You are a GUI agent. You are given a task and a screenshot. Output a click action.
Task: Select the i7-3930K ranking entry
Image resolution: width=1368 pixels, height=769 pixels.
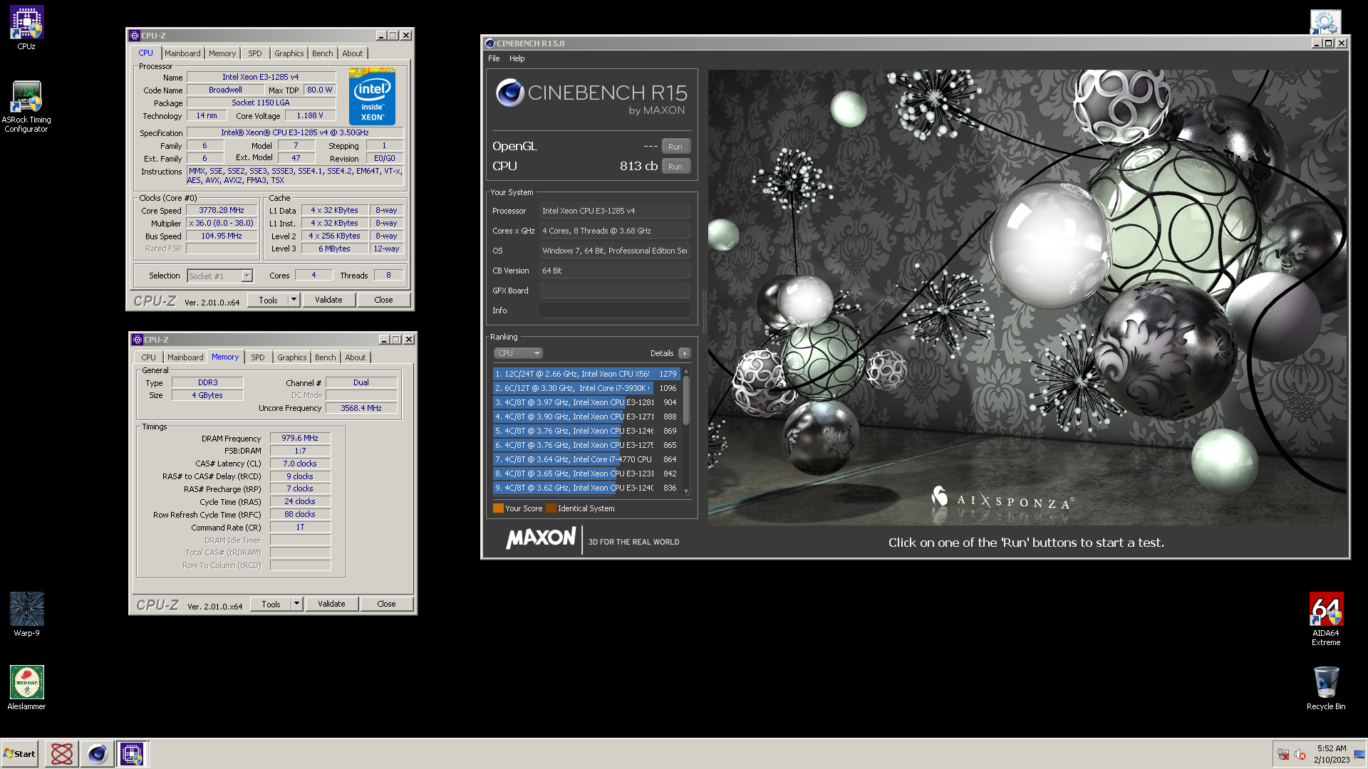[586, 388]
